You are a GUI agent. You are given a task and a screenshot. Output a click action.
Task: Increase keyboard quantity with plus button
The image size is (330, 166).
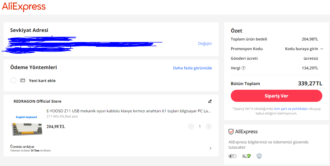pos(209,126)
